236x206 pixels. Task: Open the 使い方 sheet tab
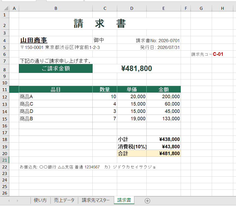(40, 200)
